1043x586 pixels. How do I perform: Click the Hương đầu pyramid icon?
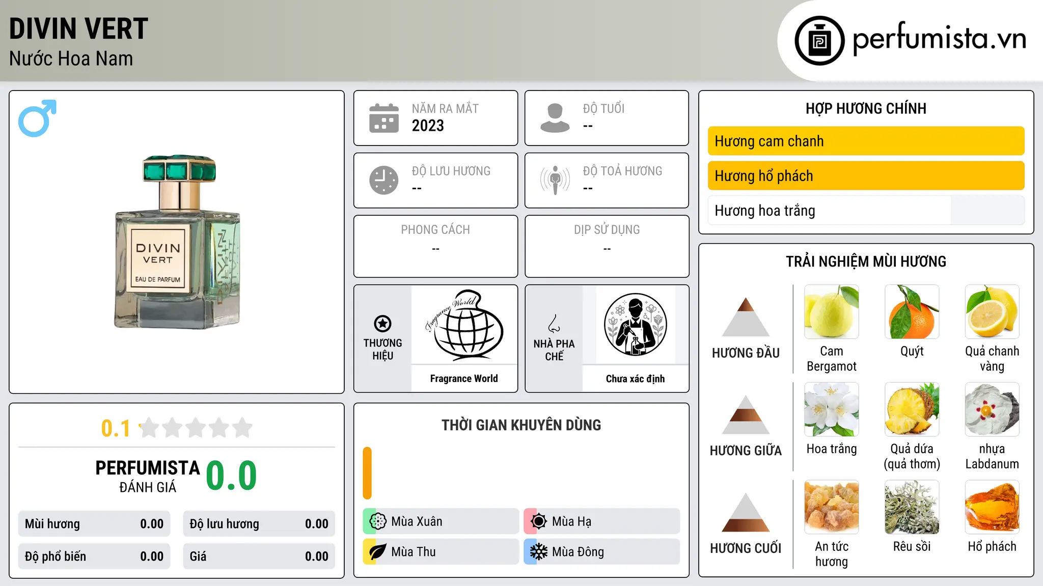click(x=746, y=316)
